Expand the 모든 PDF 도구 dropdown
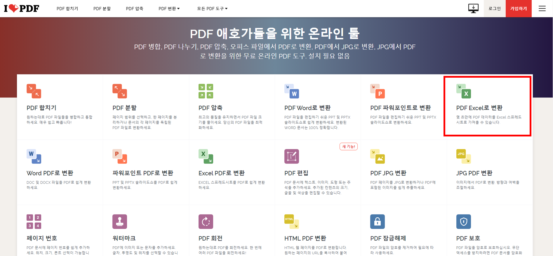 (212, 8)
